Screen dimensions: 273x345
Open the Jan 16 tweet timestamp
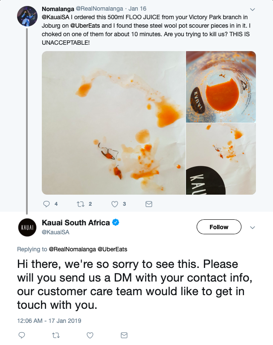tap(137, 9)
